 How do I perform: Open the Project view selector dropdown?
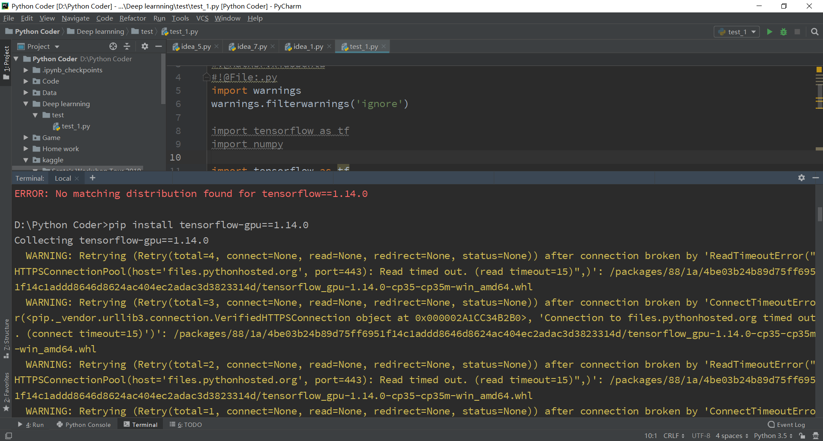(38, 46)
